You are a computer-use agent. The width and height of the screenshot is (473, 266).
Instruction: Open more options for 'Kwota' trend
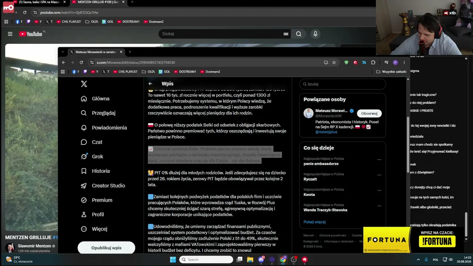click(379, 191)
